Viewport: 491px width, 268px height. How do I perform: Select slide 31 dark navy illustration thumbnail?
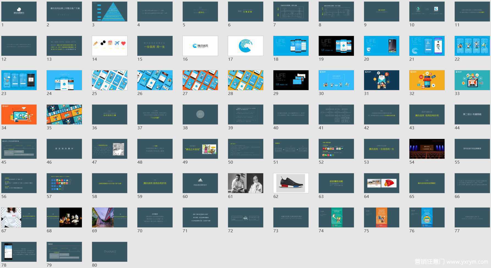[x=382, y=80]
